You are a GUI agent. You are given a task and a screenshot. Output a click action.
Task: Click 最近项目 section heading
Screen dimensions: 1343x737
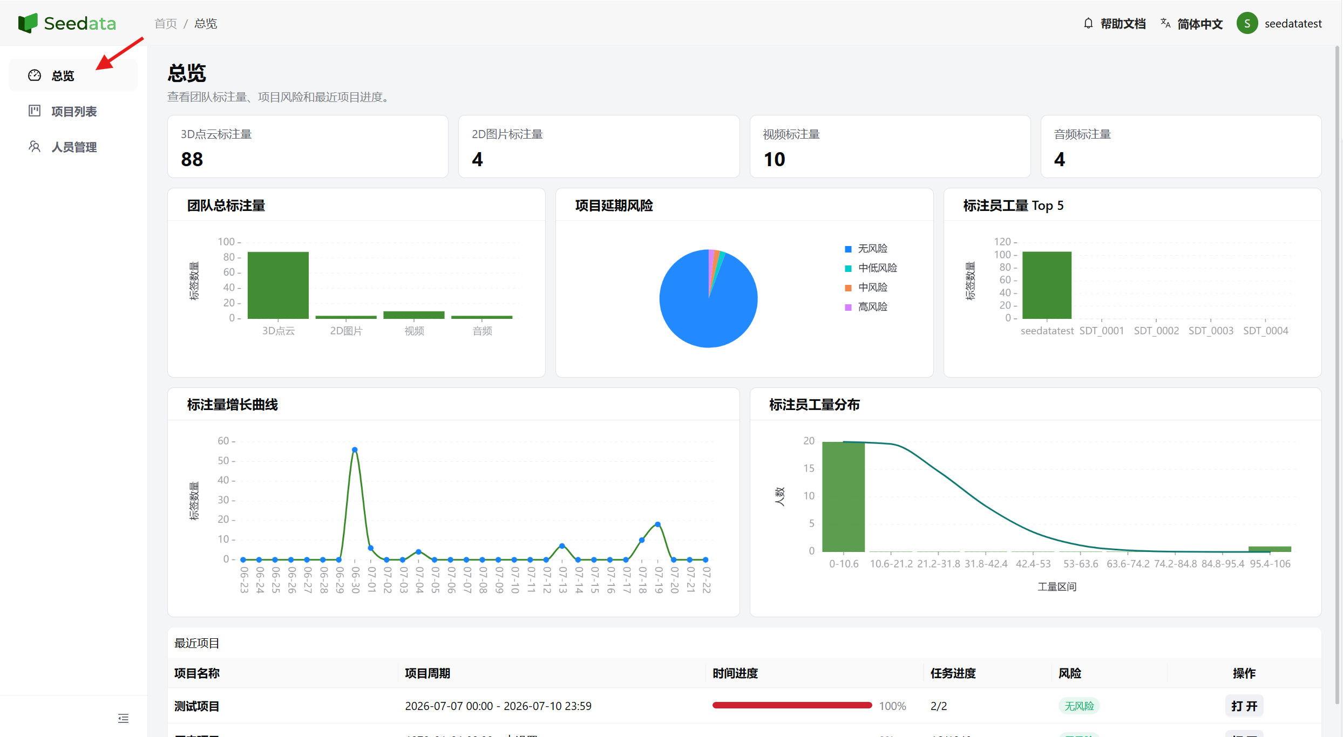[196, 643]
